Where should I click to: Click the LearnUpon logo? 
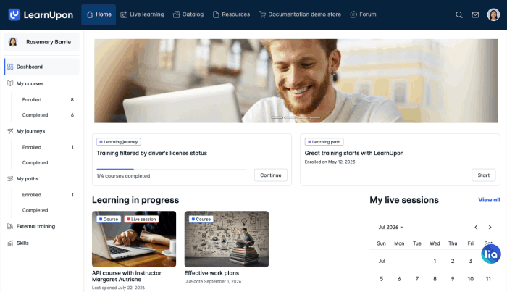(41, 14)
